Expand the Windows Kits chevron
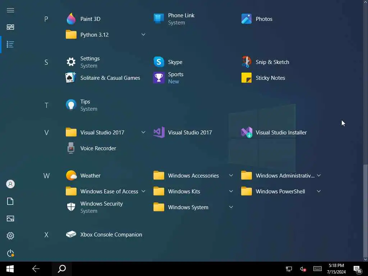 (231, 191)
